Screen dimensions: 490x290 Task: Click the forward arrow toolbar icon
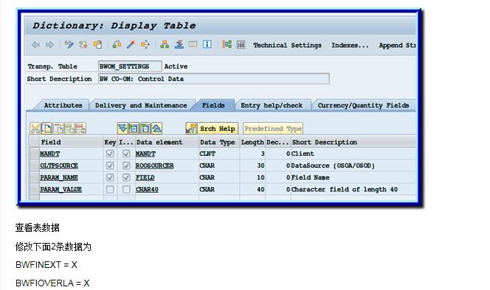(49, 45)
